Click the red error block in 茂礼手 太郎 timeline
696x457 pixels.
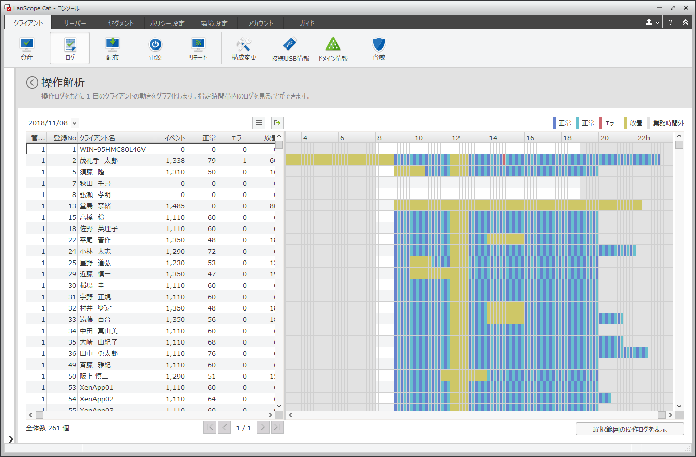click(x=504, y=160)
